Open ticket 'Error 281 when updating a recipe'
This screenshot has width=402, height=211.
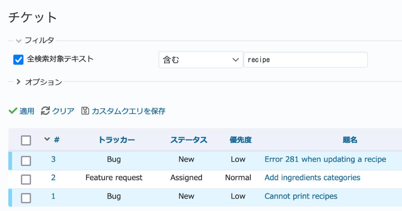[x=325, y=159]
